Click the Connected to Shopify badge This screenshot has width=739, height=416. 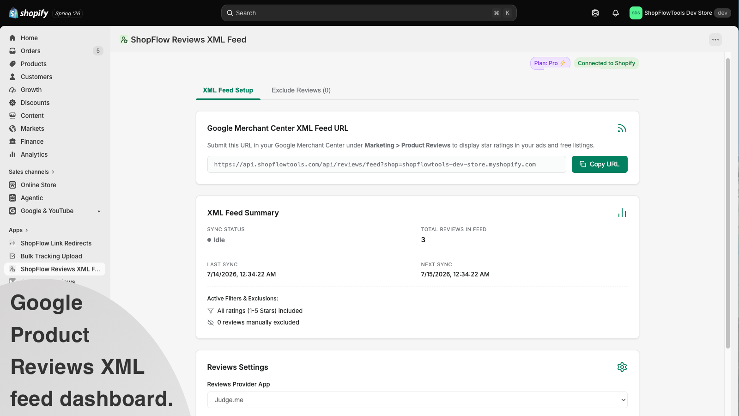click(x=606, y=63)
